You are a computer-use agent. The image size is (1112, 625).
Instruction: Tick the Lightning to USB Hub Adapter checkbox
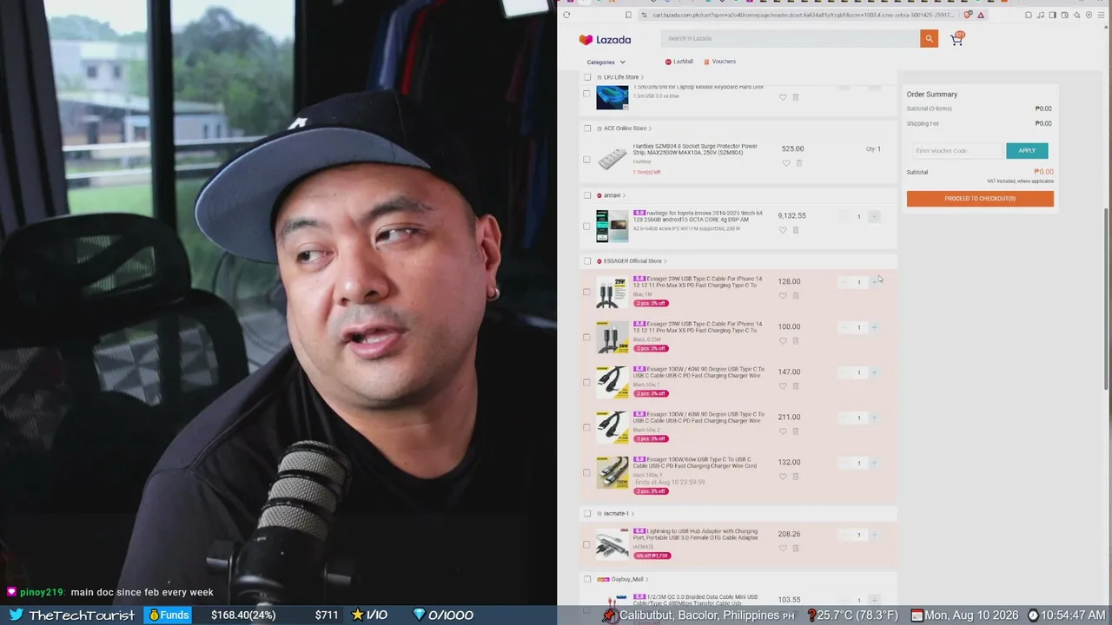(587, 545)
